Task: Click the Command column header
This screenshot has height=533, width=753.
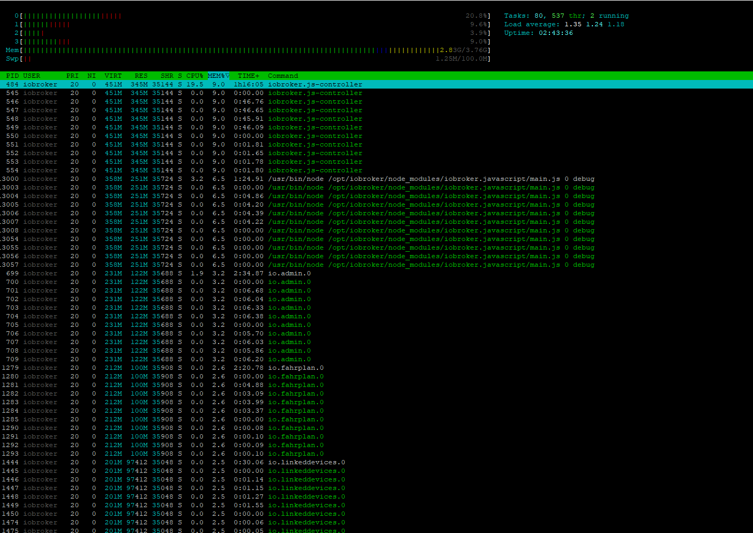Action: pyautogui.click(x=283, y=76)
